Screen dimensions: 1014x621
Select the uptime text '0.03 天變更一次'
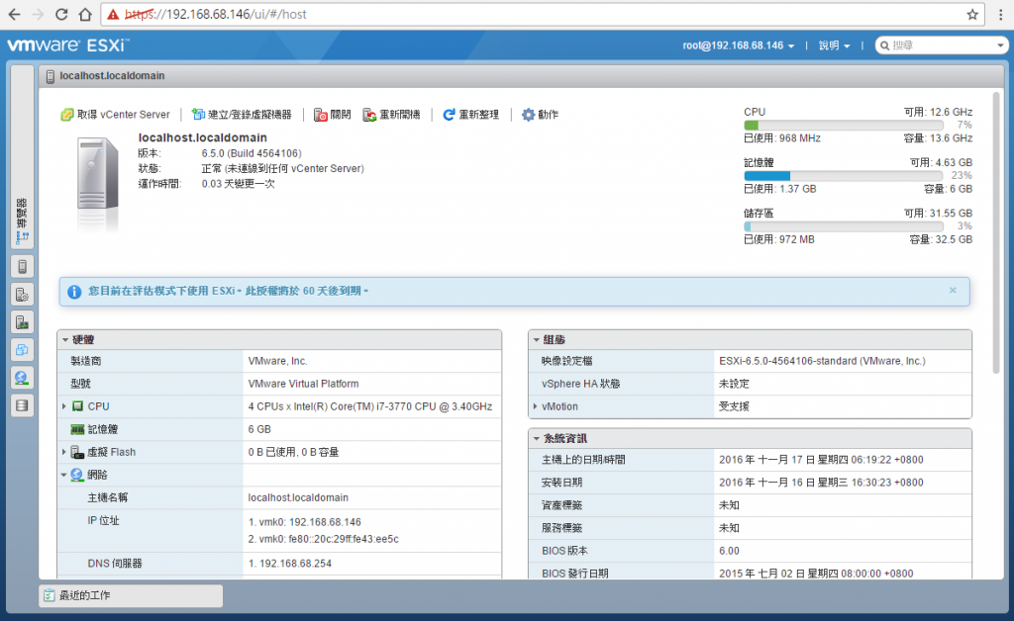click(238, 184)
